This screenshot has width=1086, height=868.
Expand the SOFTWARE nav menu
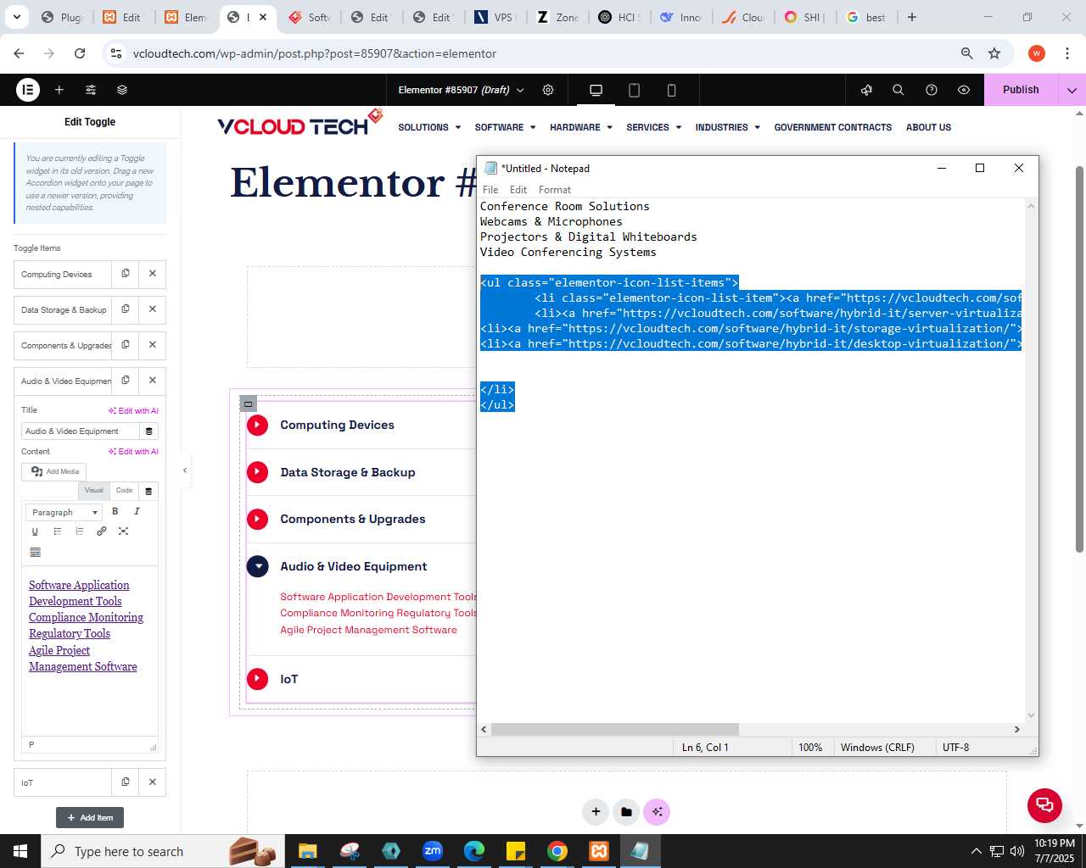coord(505,127)
